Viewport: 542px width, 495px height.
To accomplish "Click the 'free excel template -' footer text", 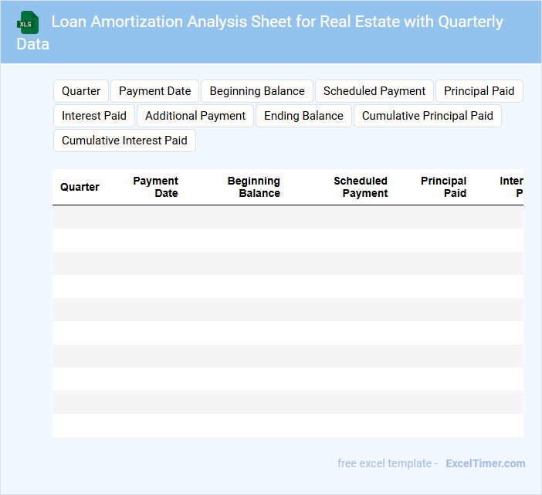I will click(x=388, y=463).
